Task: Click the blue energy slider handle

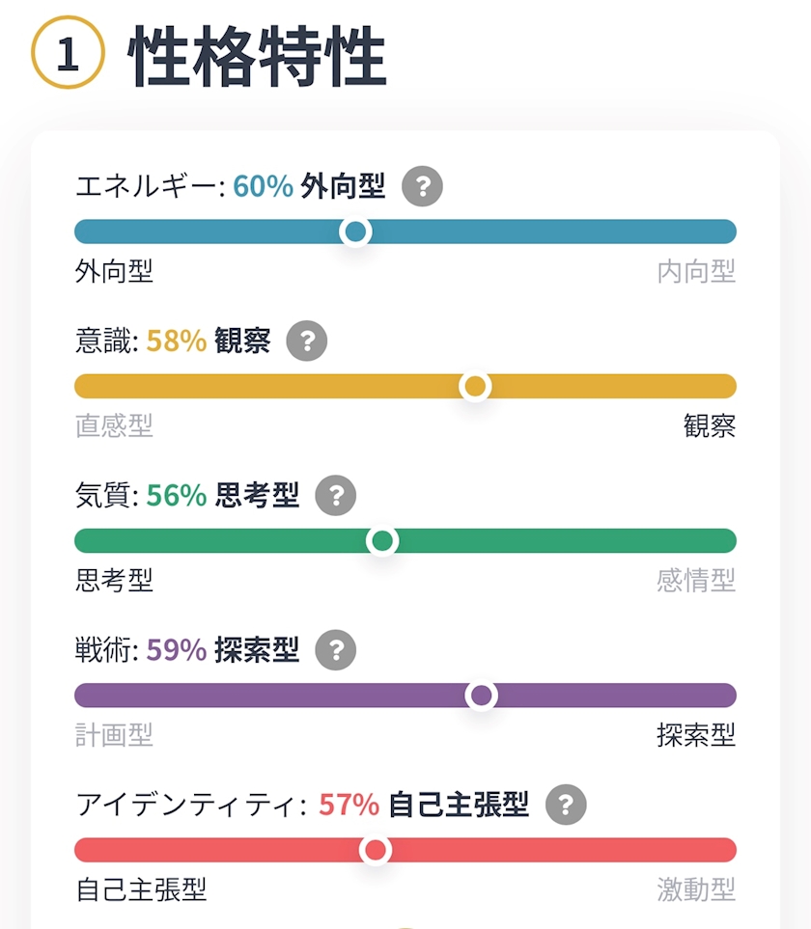Action: pyautogui.click(x=355, y=232)
